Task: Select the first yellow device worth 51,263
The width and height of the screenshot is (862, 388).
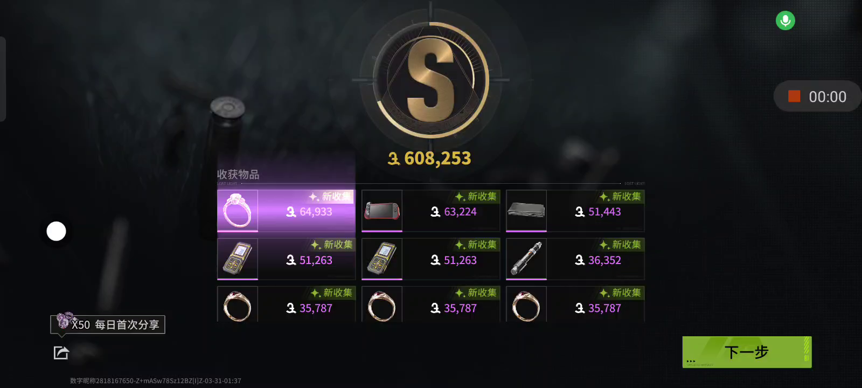Action: (x=286, y=259)
